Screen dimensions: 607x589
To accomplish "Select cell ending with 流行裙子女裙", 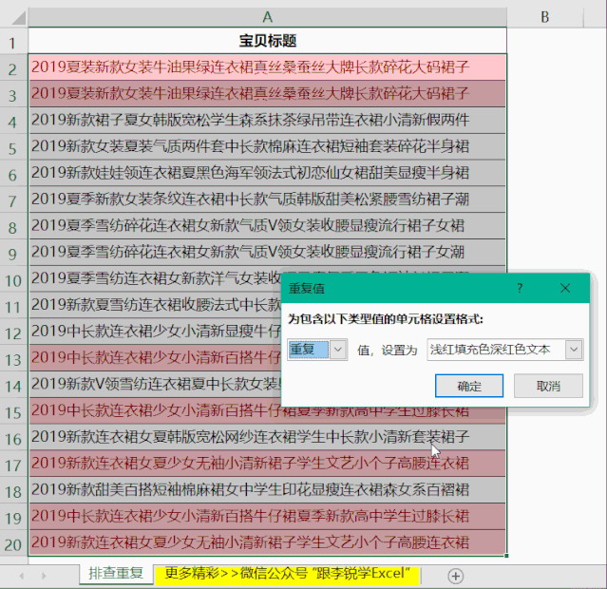I will [x=268, y=225].
